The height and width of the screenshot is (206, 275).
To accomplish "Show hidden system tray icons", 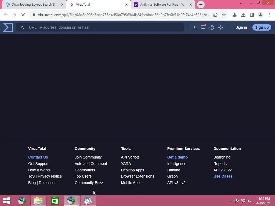I will 230,201.
